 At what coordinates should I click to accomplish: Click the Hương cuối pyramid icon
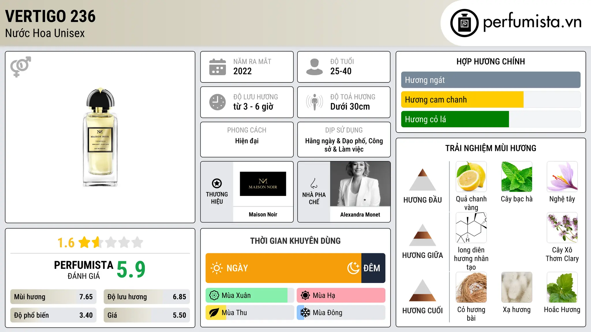[423, 290]
